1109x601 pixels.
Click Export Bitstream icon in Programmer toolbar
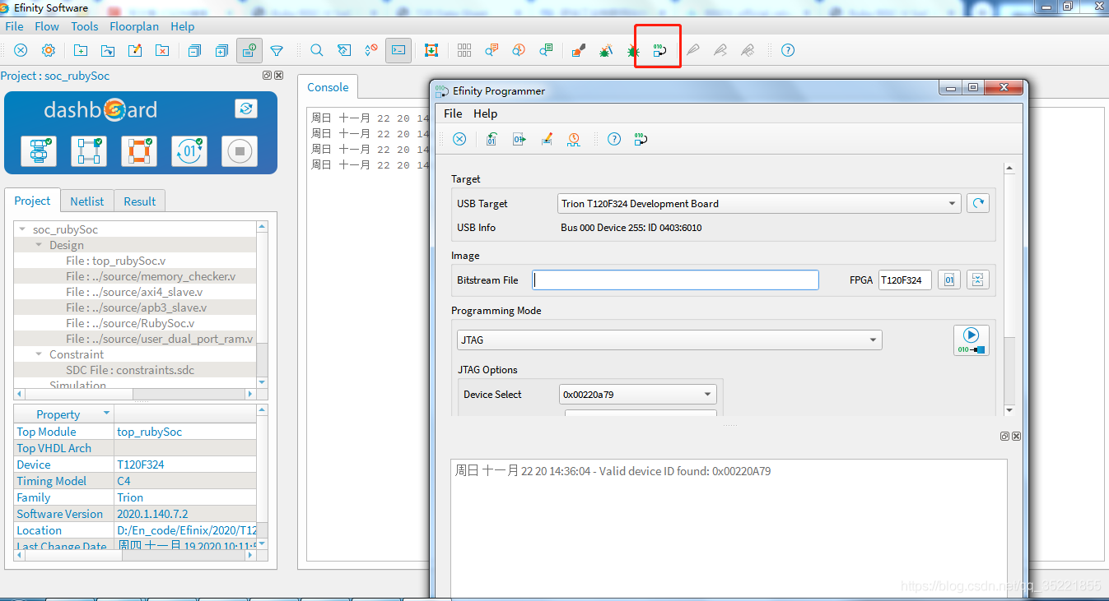pos(520,139)
